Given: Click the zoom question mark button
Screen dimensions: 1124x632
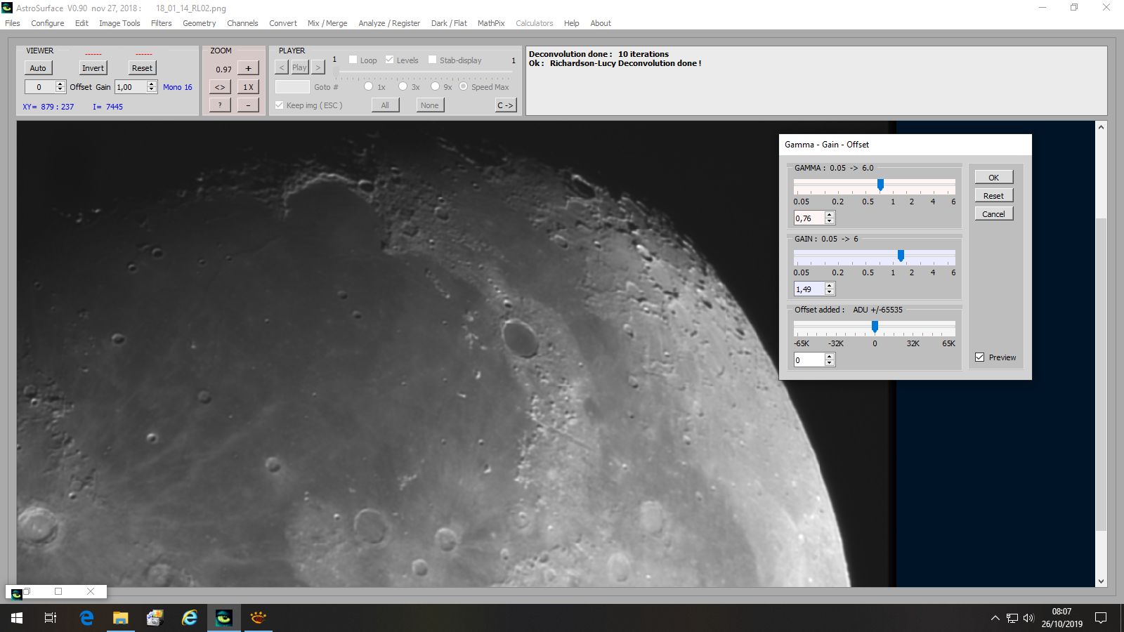Looking at the screenshot, I should coord(220,105).
